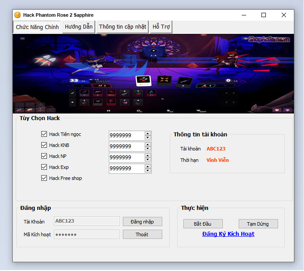Increase the Hack KNB value with up arrow
Viewport: 304px width, 271px height.
[148, 145]
